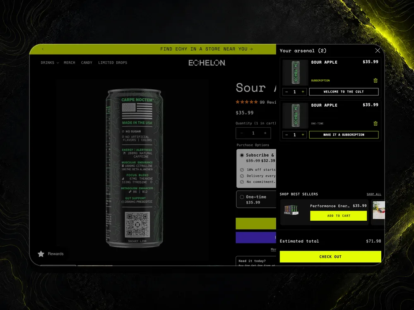
Task: Open the Candy menu item
Action: pos(87,63)
